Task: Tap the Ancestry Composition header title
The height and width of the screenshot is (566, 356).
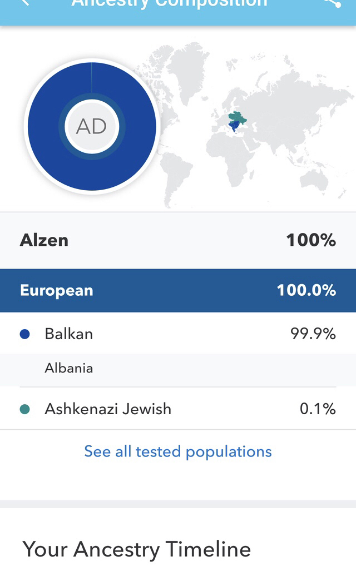Action: point(170,3)
